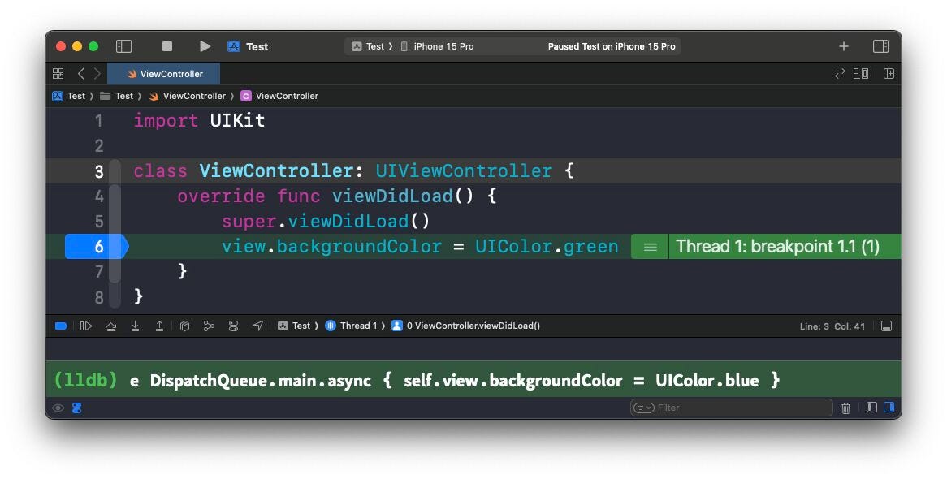This screenshot has height=479, width=947.
Task: Step into the current function
Action: tap(136, 326)
